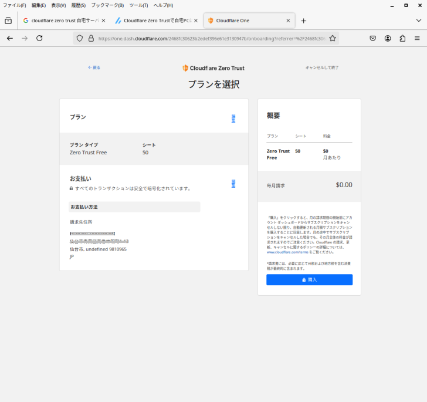Minimize the browser window
The width and height of the screenshot is (427, 402).
(x=392, y=5)
